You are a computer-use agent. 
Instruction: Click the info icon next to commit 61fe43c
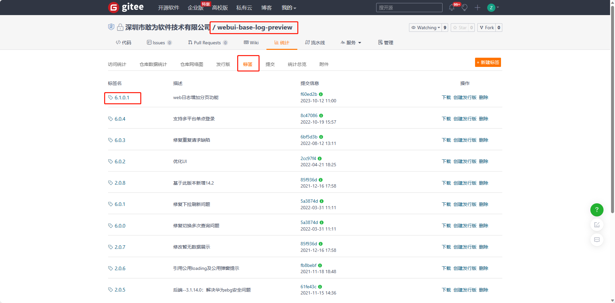[320, 287]
